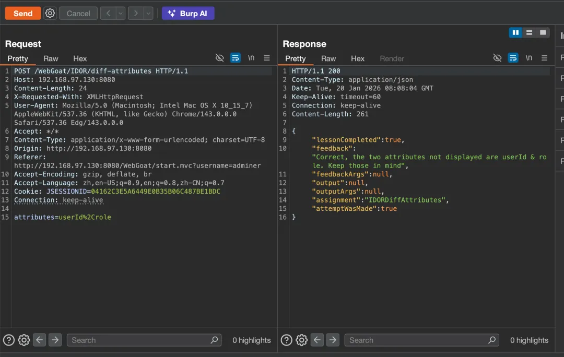Screen dimensions: 564x357
Task: Select combined tabbed layout icon
Action: [543, 33]
